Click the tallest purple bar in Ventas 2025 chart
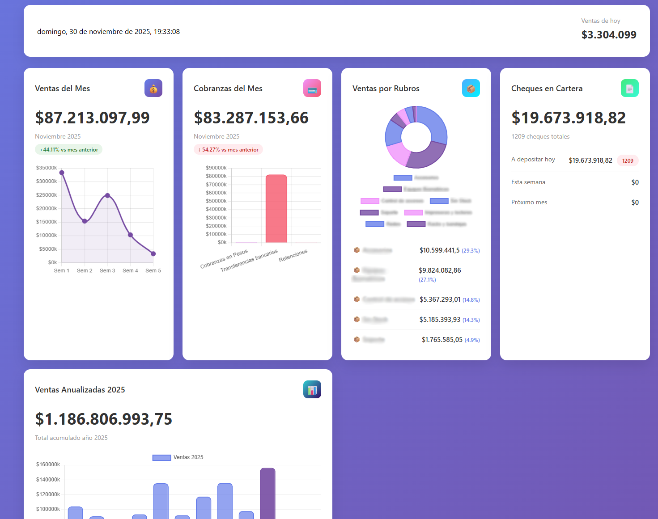658x519 pixels. coord(268,494)
